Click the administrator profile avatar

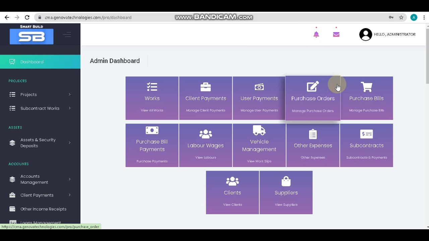[x=366, y=34]
